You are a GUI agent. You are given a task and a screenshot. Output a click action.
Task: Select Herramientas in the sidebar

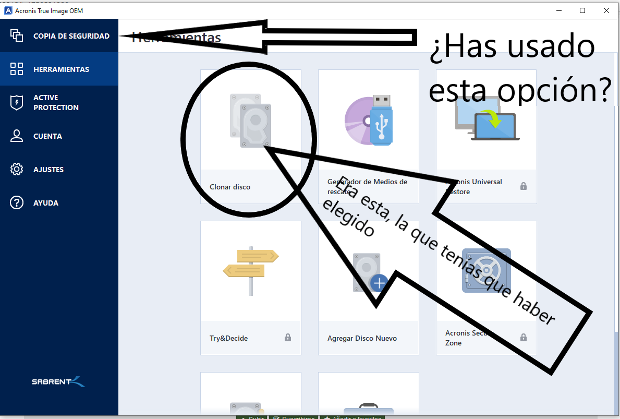pyautogui.click(x=59, y=69)
